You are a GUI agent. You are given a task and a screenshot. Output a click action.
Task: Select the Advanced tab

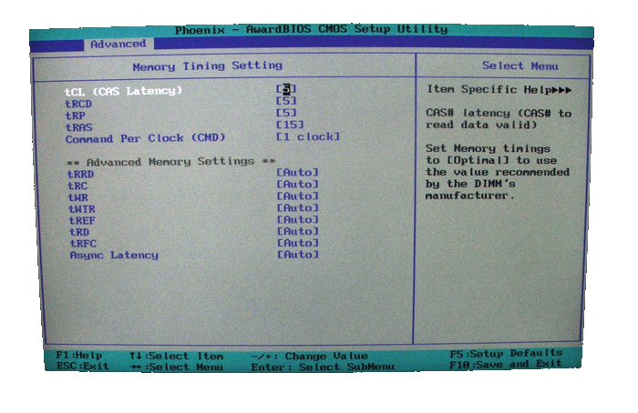tap(118, 44)
